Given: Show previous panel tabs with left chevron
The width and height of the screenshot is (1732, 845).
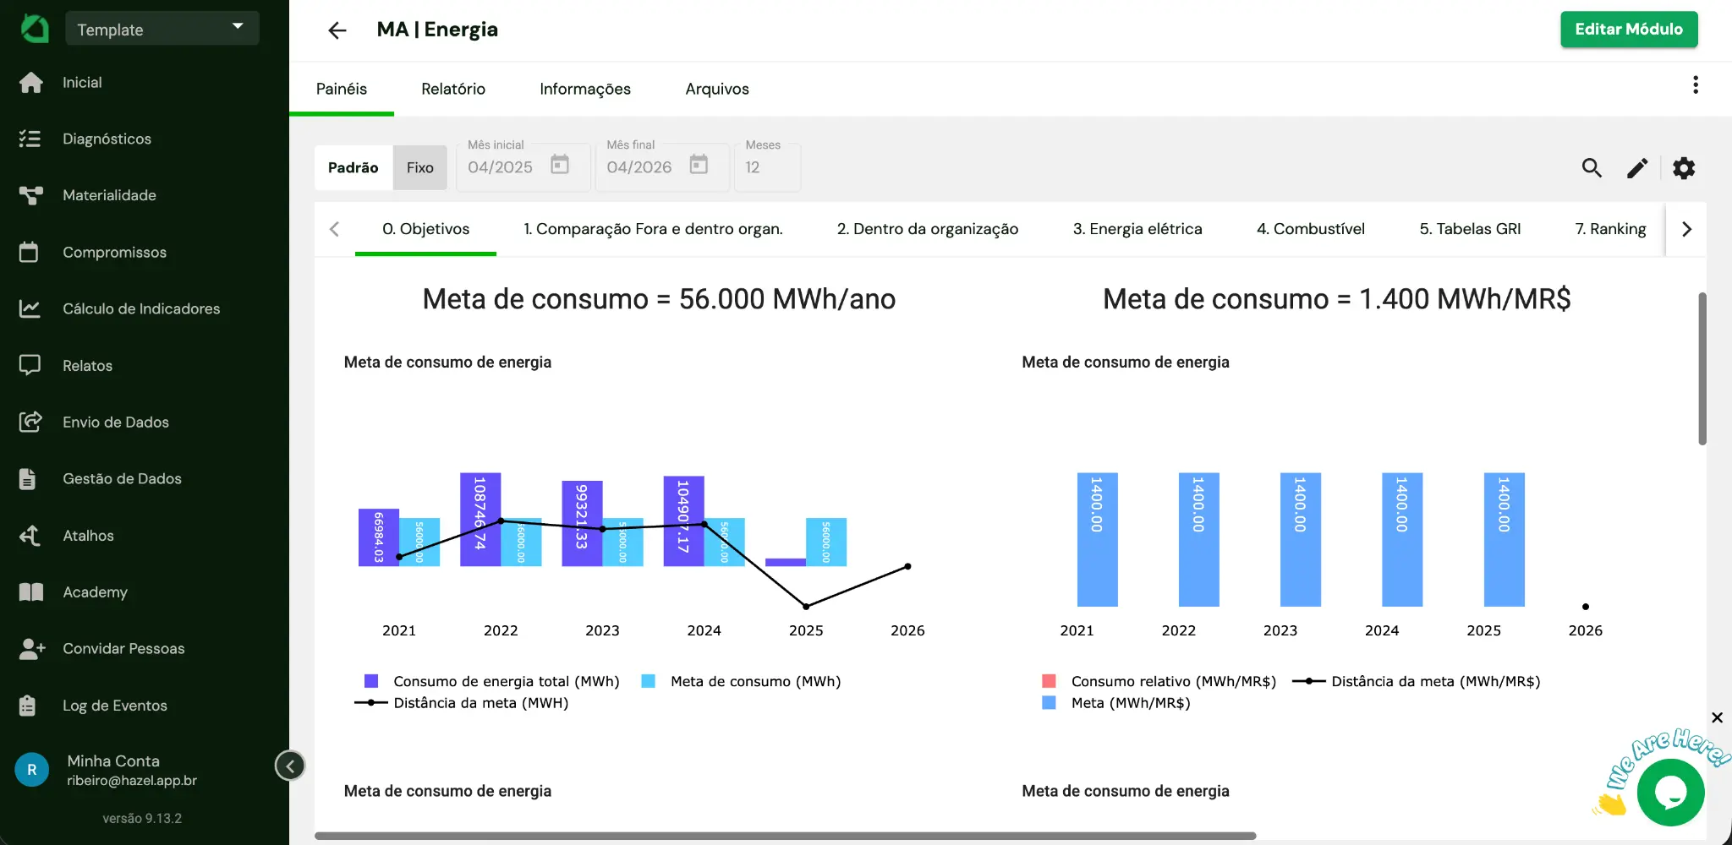Looking at the screenshot, I should [335, 229].
